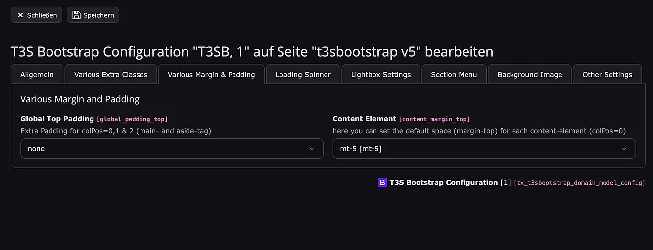Screen dimensions: 653x250
Task: Expand chevron of Content Element dropdown
Action: (x=624, y=149)
